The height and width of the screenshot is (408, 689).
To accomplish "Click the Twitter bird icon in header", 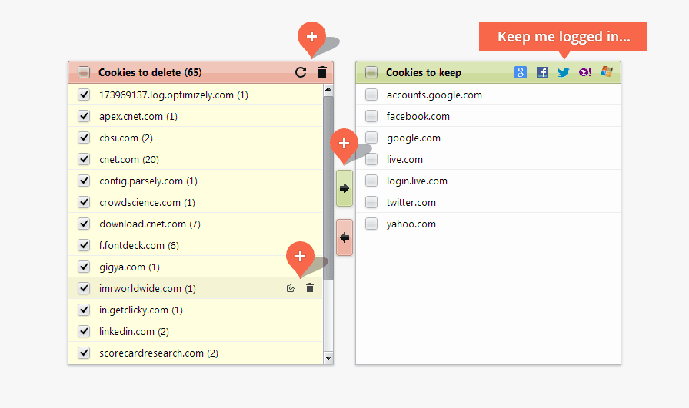I will 564,72.
